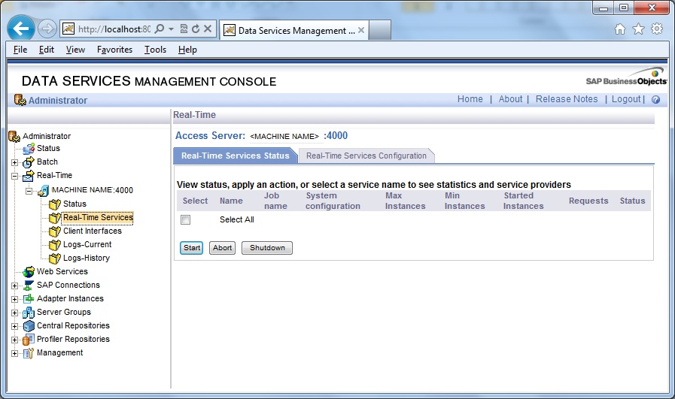
Task: Click the MACHINE NAME:4000 server icon
Action: [44, 190]
